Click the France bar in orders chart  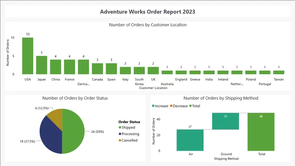tap(70, 67)
